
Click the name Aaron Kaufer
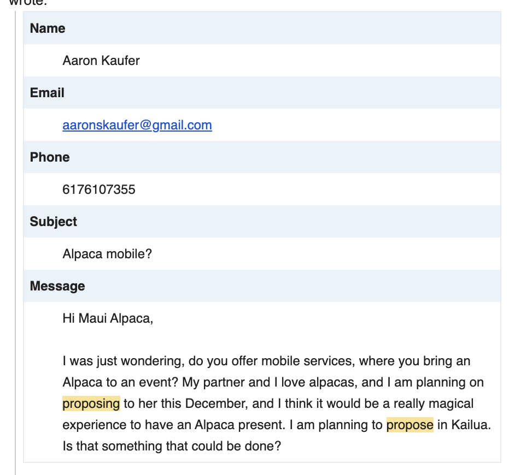[x=101, y=61]
